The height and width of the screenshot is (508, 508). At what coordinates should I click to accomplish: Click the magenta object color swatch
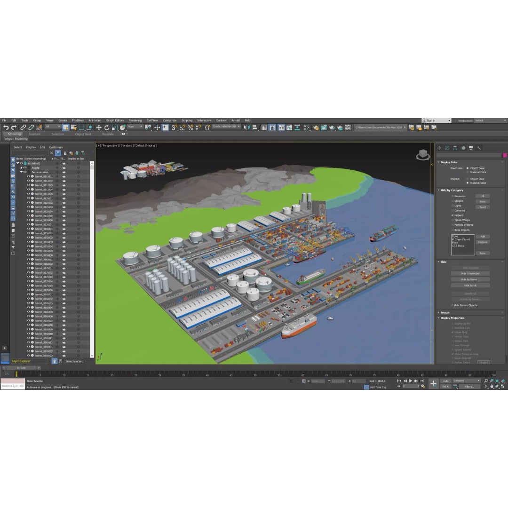[x=504, y=156]
